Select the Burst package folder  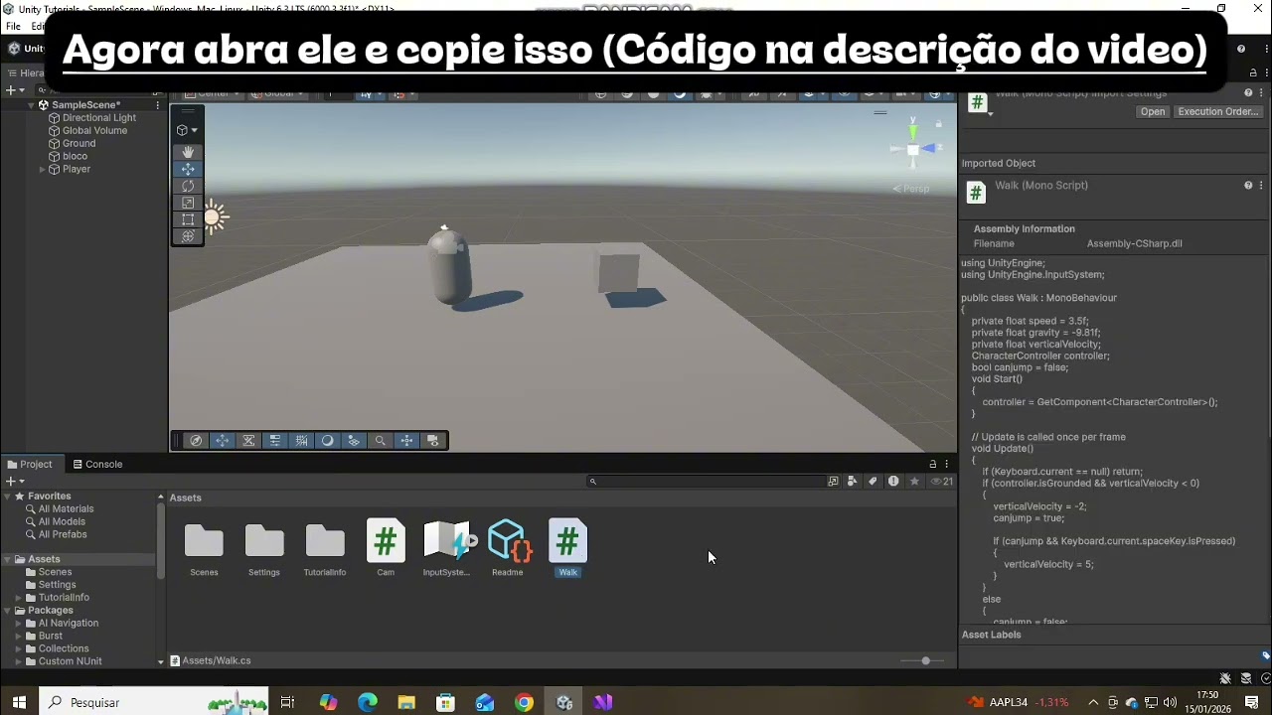[x=50, y=637]
